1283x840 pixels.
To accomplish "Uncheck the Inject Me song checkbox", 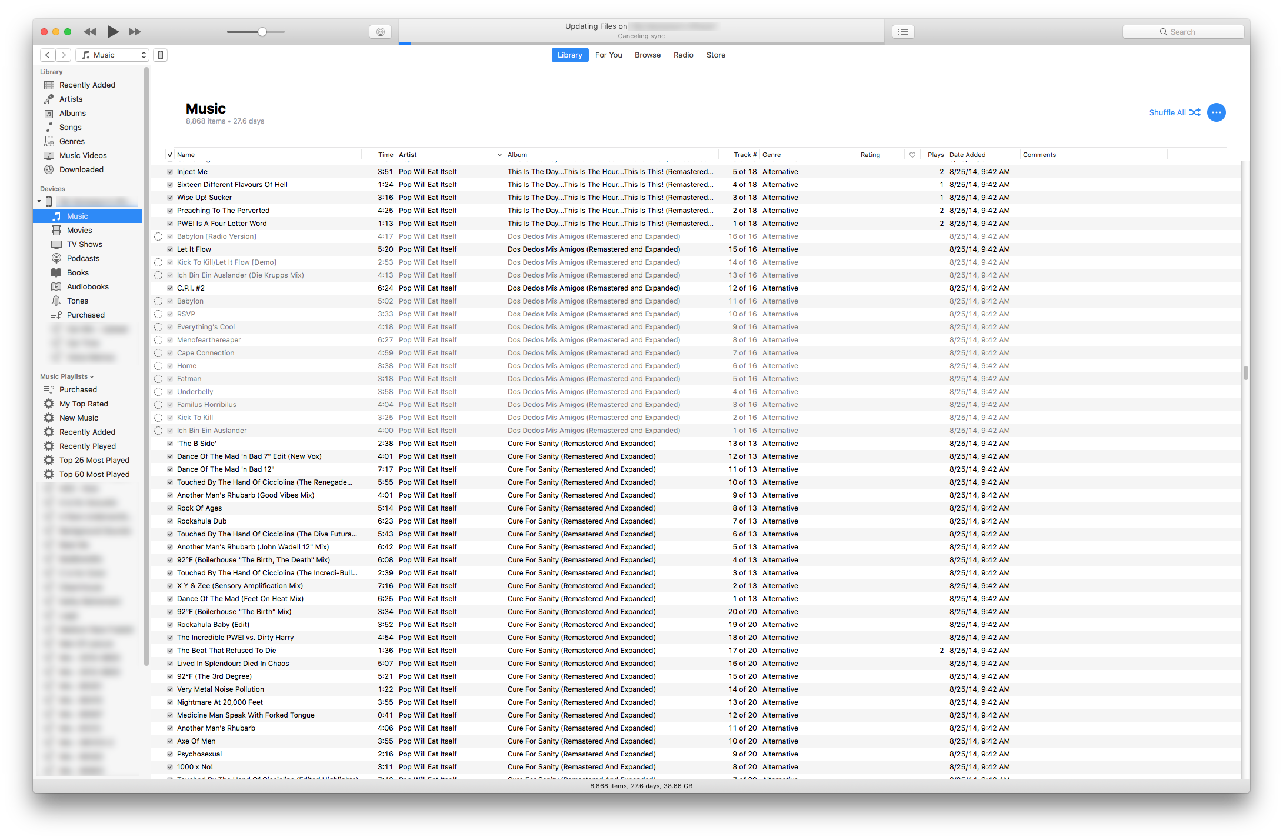I will pos(170,172).
